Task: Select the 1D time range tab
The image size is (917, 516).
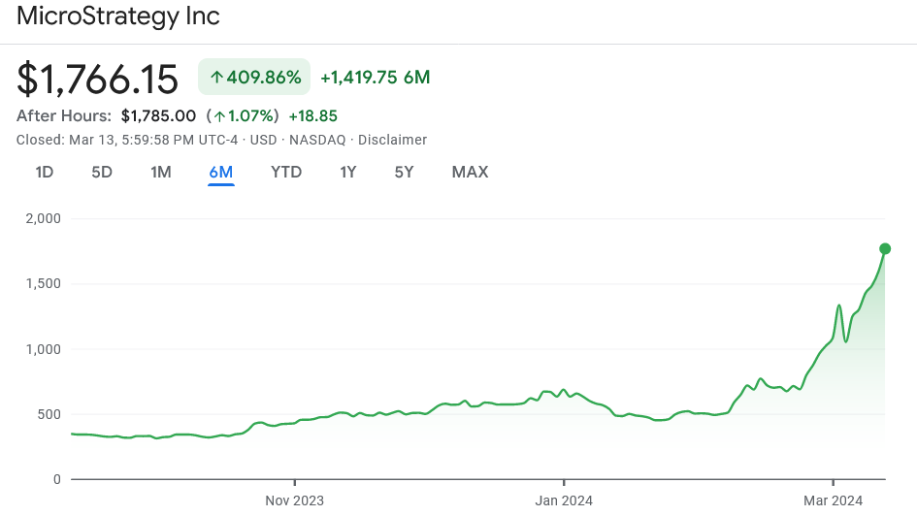Action: tap(45, 173)
